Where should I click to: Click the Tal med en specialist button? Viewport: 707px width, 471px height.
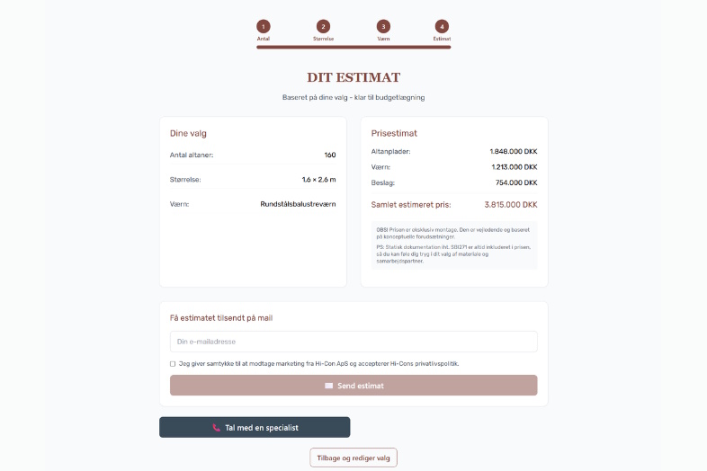[x=255, y=428]
